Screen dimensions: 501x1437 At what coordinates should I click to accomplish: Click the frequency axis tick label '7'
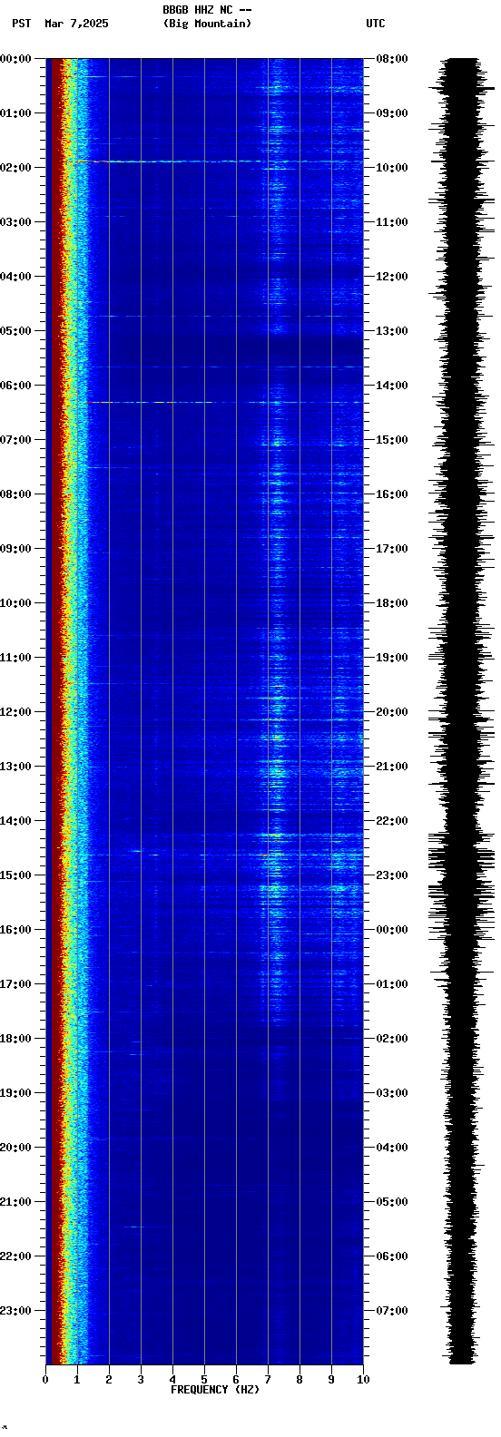pos(268,1380)
